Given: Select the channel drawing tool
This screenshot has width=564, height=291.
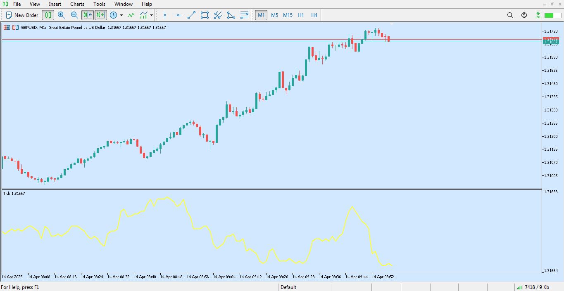Looking at the screenshot, I should click(218, 15).
